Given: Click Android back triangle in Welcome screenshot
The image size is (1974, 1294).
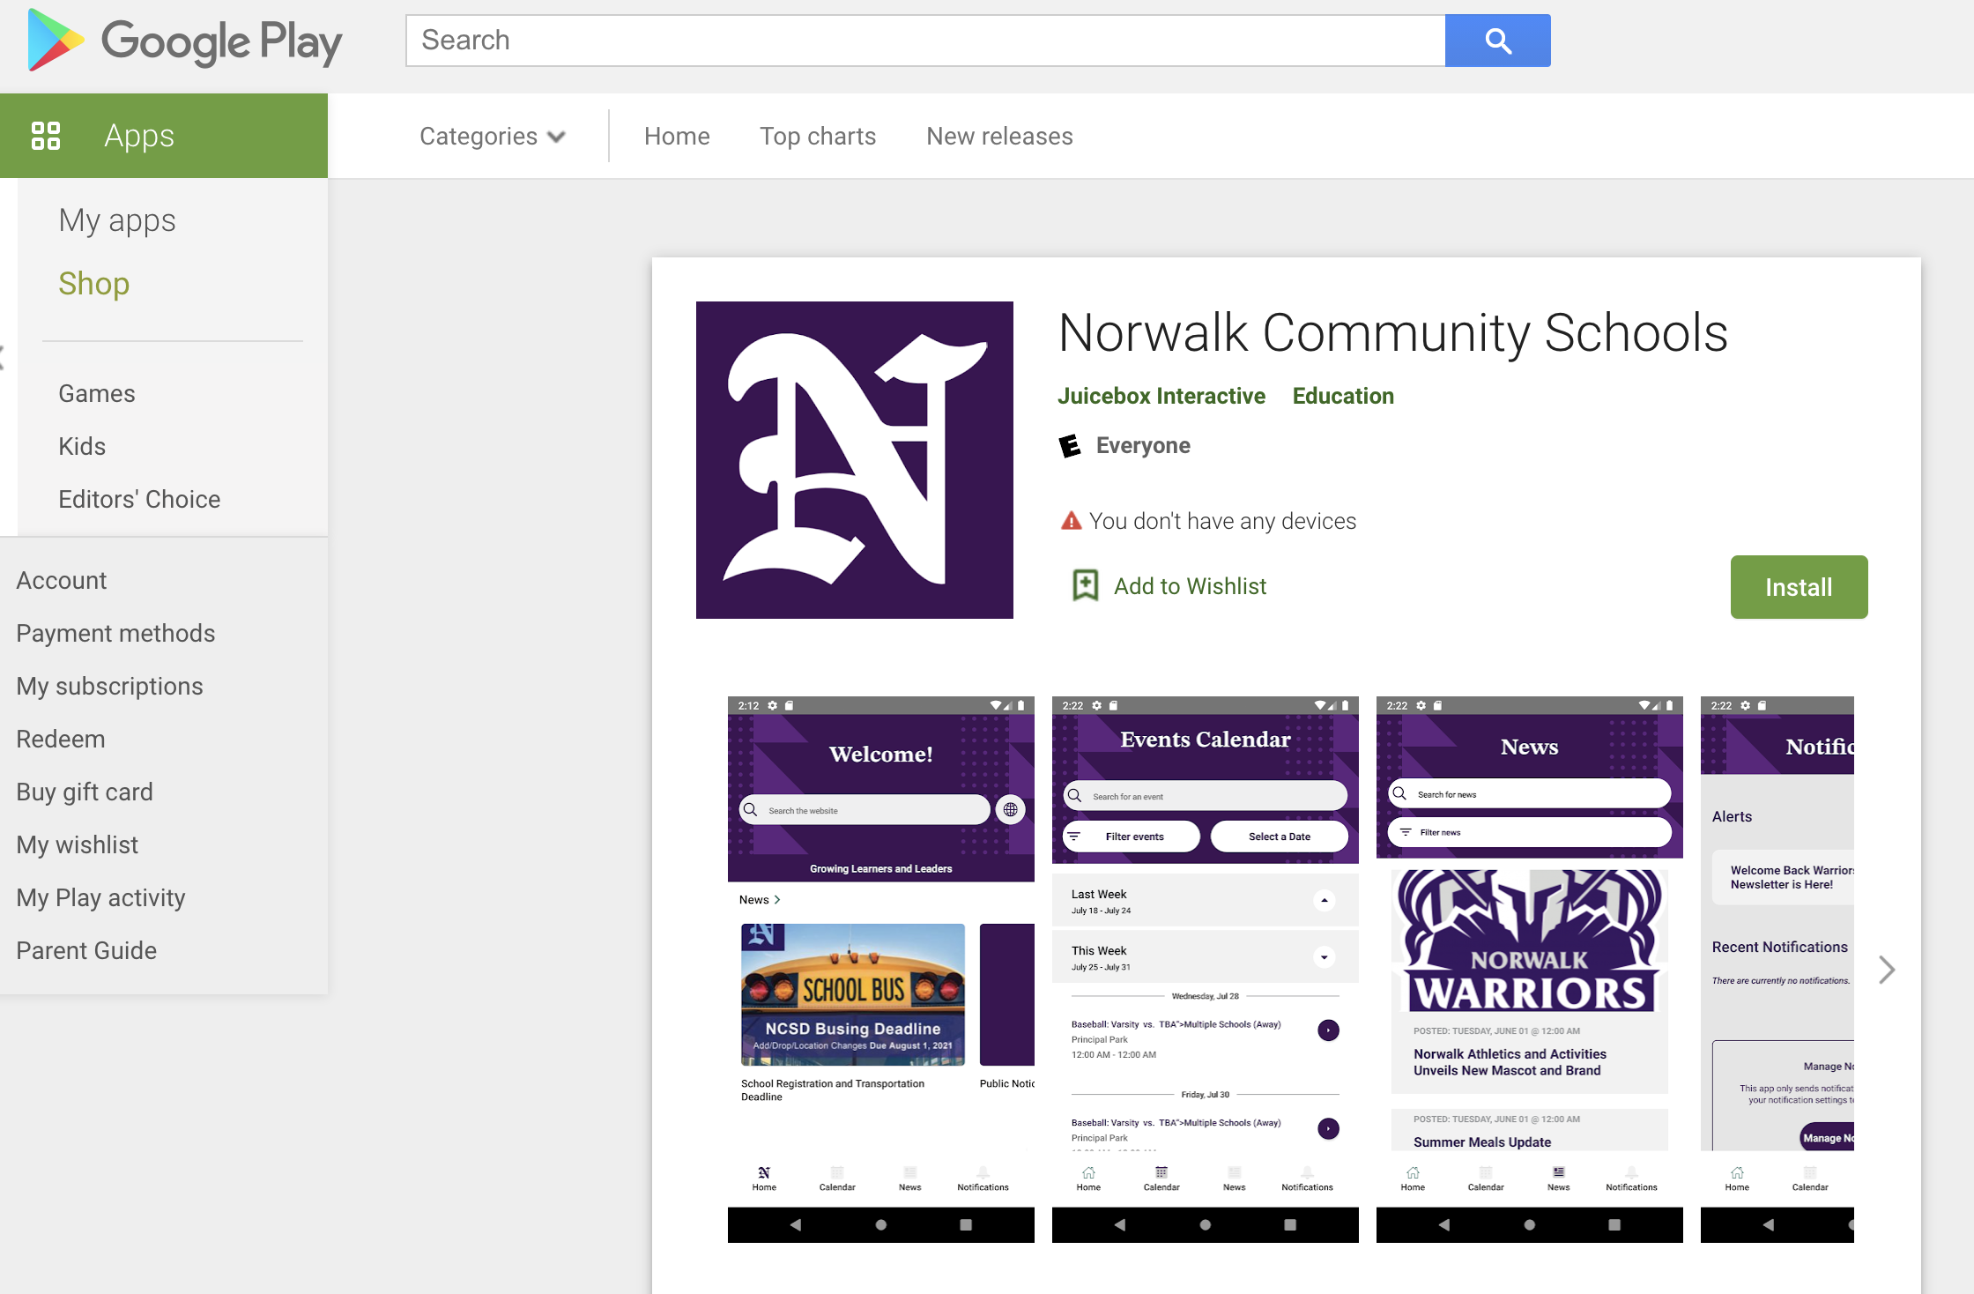Looking at the screenshot, I should [795, 1224].
